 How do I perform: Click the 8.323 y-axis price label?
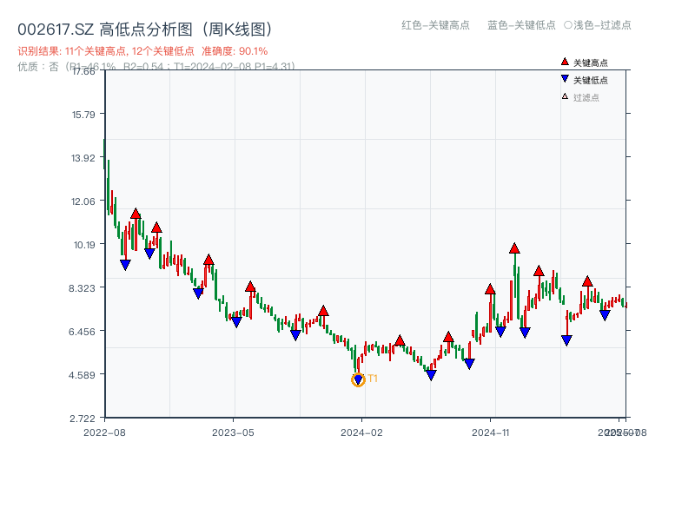82,288
